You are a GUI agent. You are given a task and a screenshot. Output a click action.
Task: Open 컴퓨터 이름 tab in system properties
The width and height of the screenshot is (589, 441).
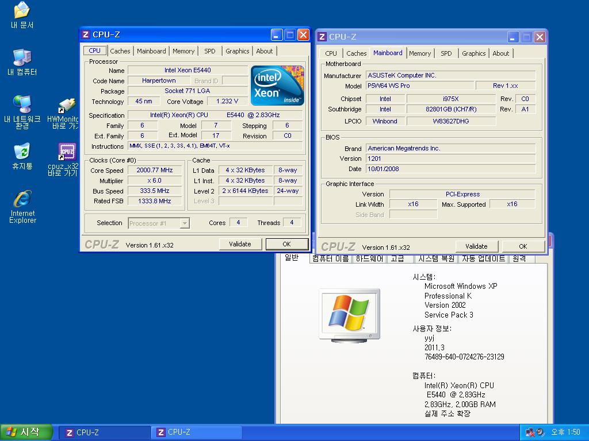click(331, 259)
